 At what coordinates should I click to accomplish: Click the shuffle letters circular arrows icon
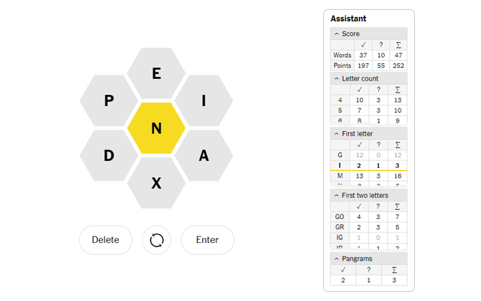[156, 240]
